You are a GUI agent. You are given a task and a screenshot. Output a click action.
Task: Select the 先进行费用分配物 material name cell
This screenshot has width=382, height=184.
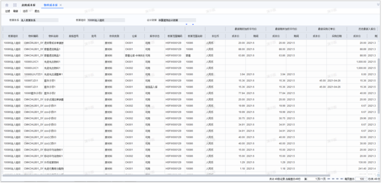tap(53, 169)
